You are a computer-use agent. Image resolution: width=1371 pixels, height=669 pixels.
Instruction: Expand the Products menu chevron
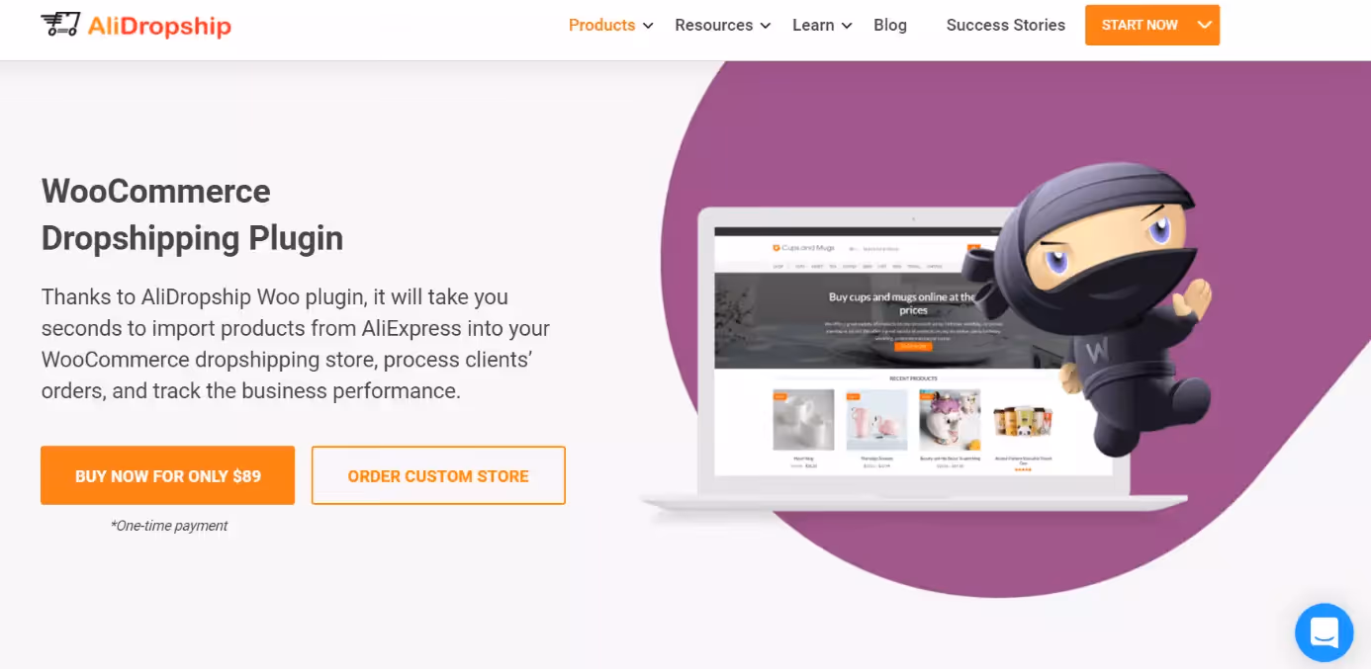click(648, 26)
